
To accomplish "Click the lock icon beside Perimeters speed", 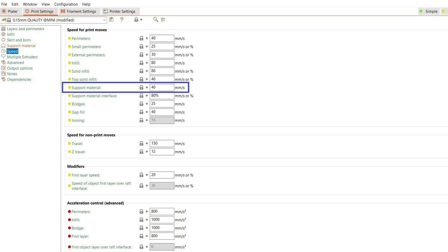I will click(141, 39).
